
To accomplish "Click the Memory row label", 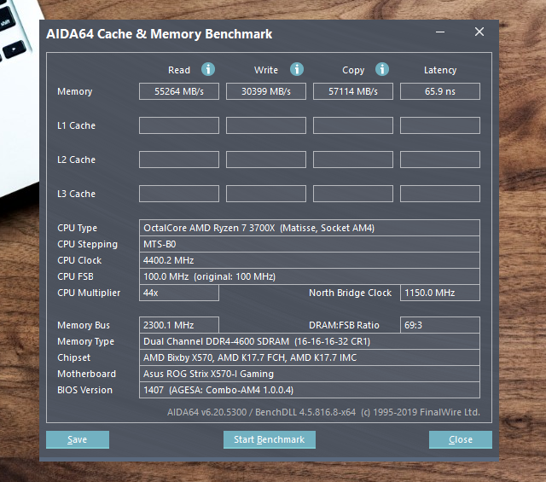I will click(75, 91).
